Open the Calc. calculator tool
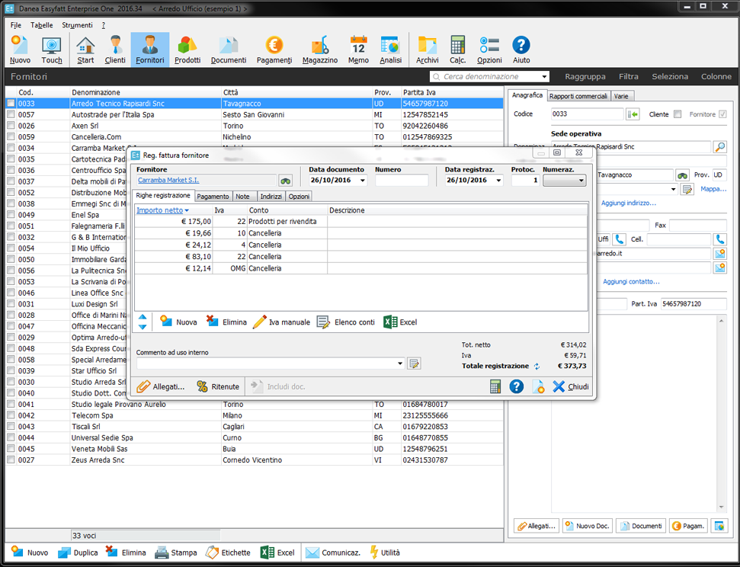This screenshot has height=567, width=740. pyautogui.click(x=457, y=50)
